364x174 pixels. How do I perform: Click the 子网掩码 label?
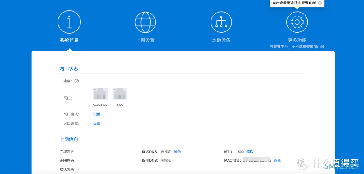tap(68, 160)
